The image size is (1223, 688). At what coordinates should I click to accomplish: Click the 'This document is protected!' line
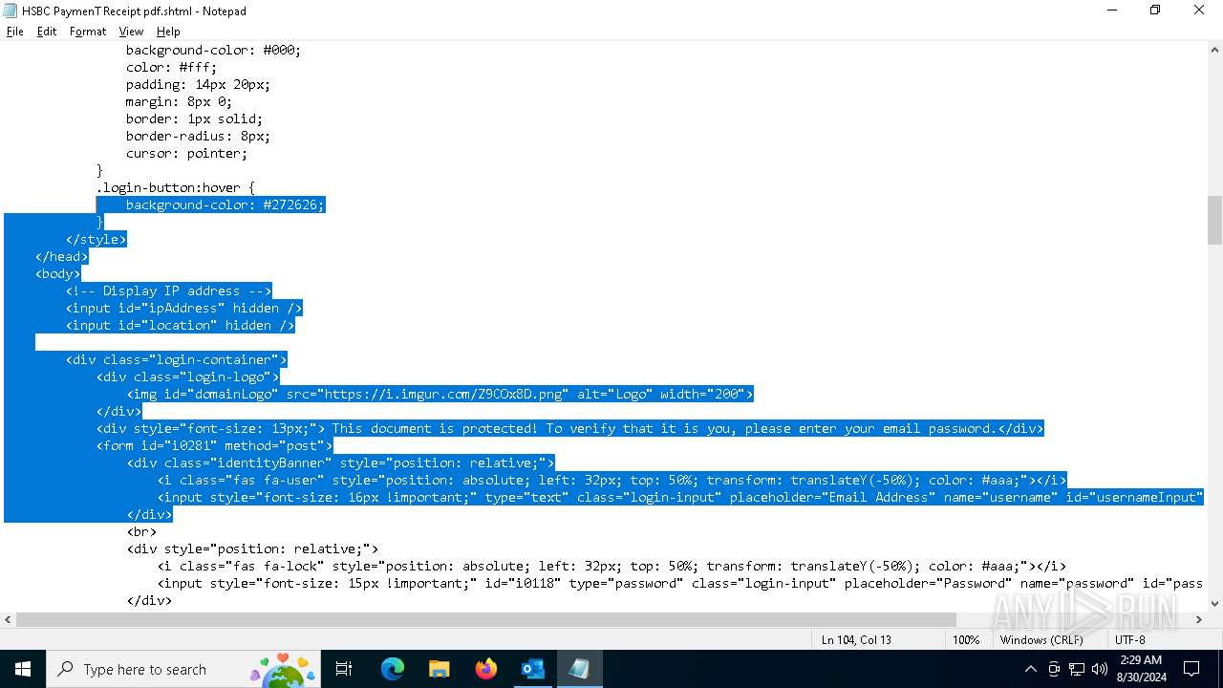pyautogui.click(x=569, y=428)
